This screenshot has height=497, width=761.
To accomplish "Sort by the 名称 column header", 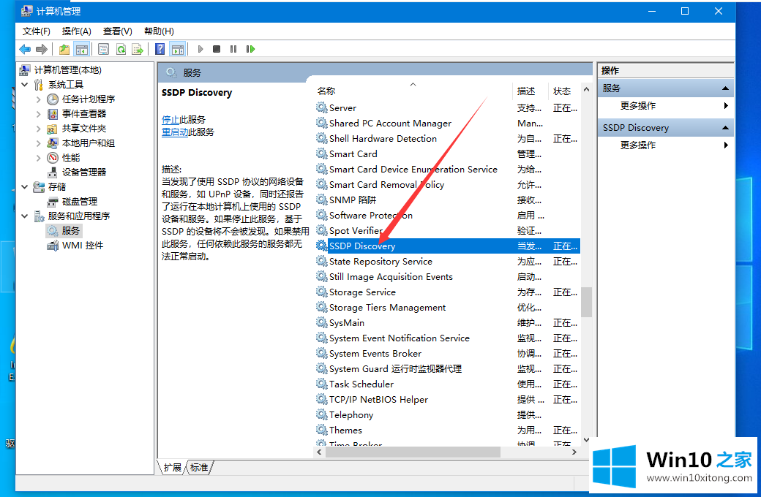I will click(413, 91).
